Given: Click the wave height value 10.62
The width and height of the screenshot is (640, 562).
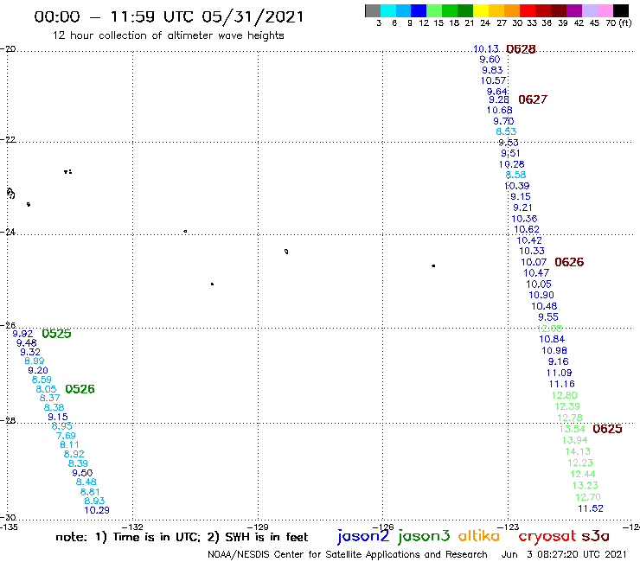Looking at the screenshot, I should tap(527, 229).
